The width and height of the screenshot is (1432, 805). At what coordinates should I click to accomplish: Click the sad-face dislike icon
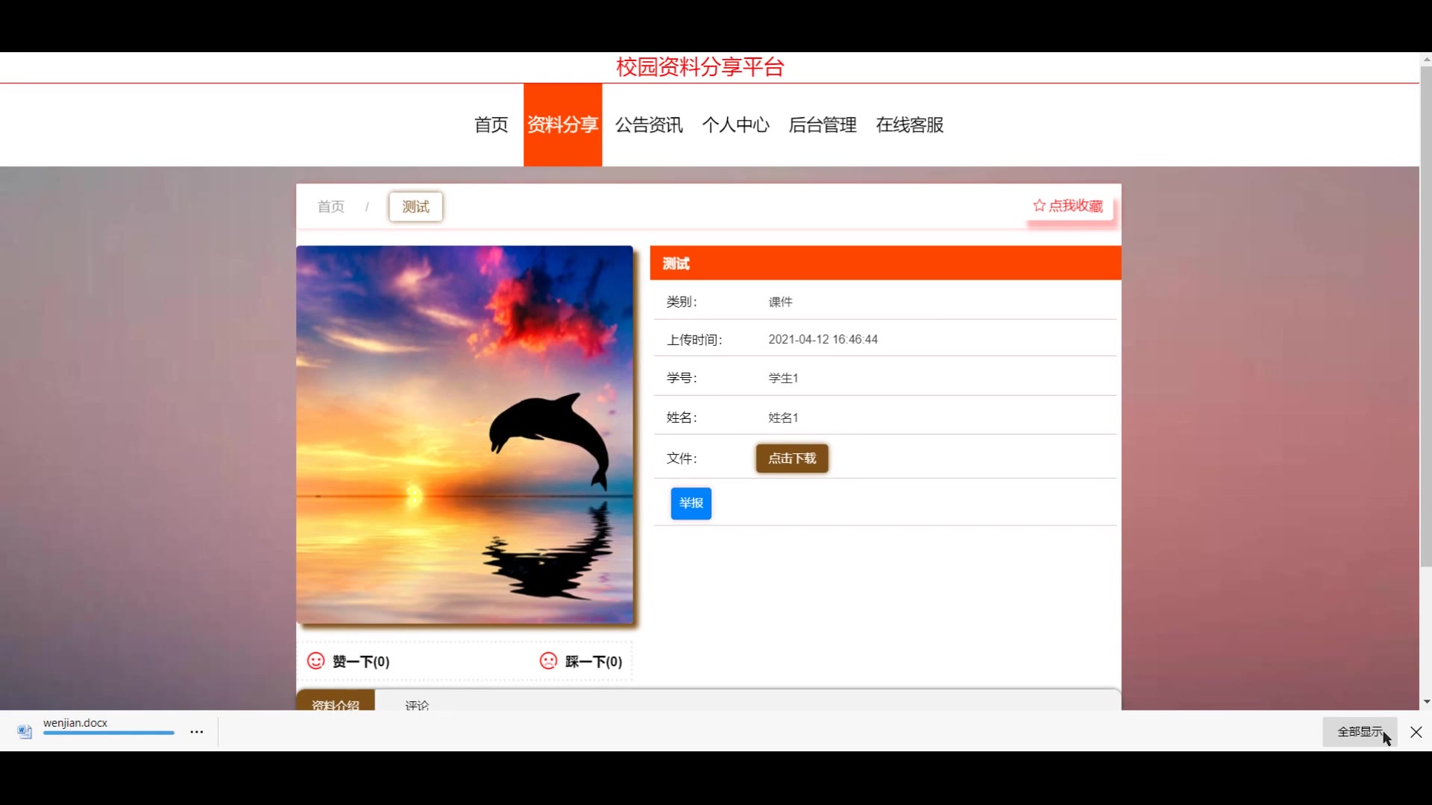(x=548, y=661)
